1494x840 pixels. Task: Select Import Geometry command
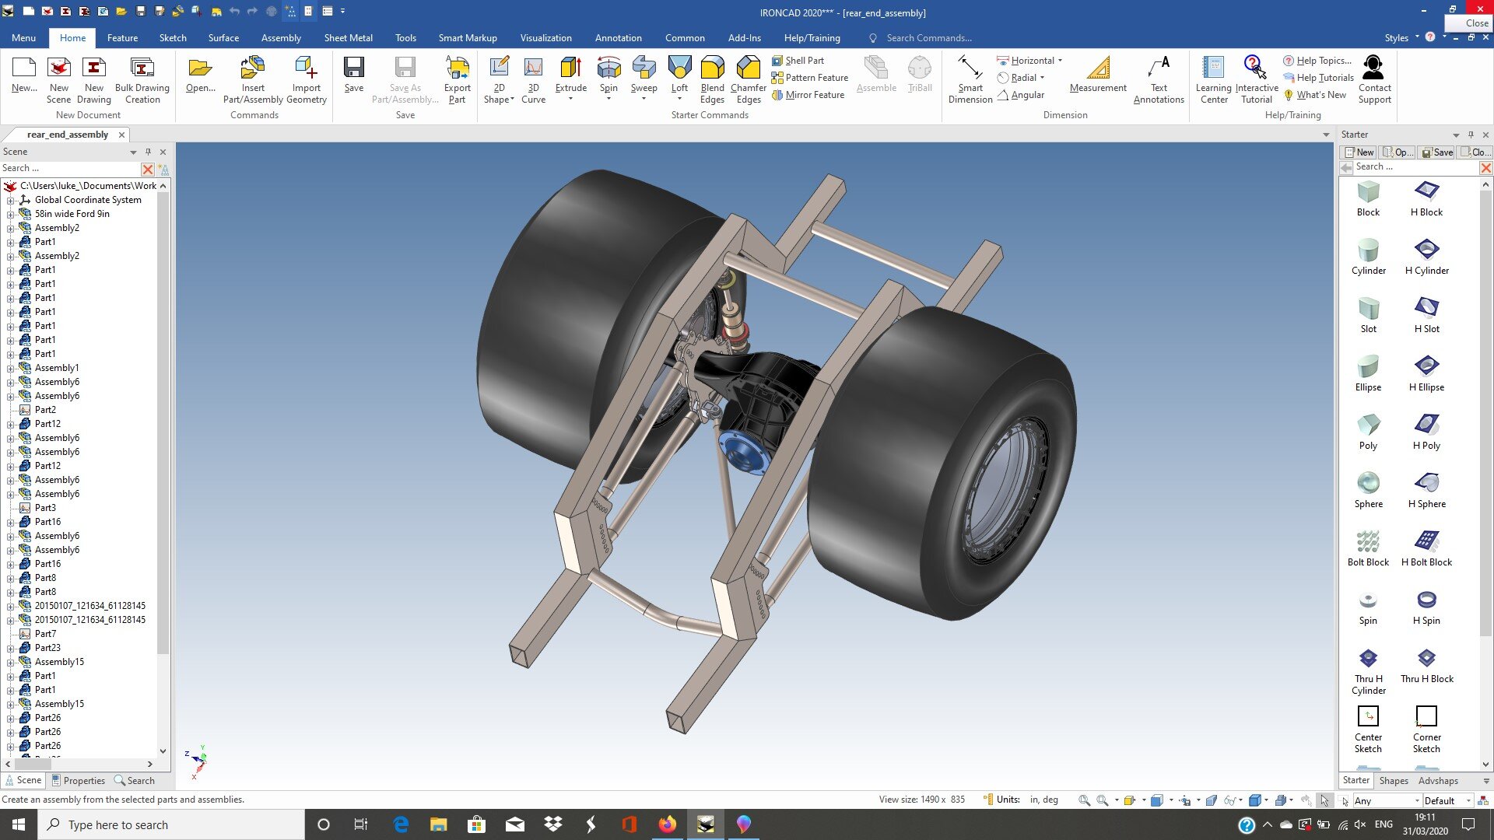tap(306, 79)
